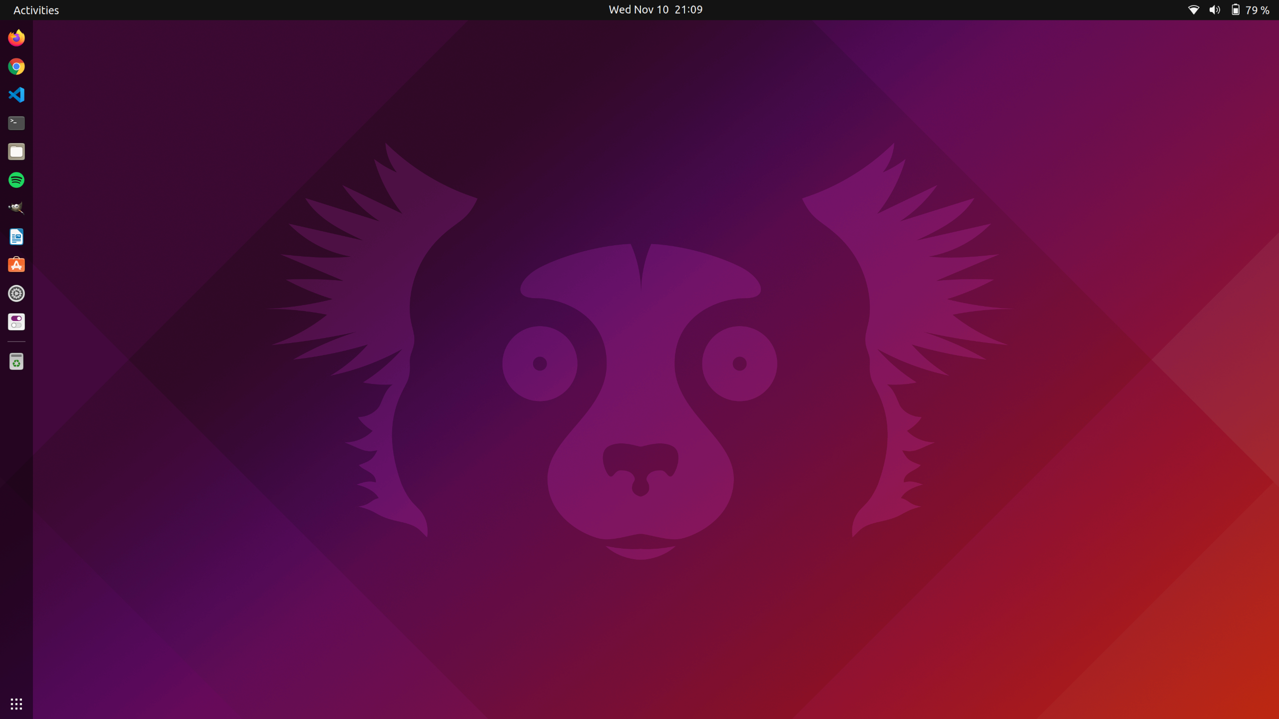Open the Activities overview
The width and height of the screenshot is (1279, 719).
coord(36,10)
